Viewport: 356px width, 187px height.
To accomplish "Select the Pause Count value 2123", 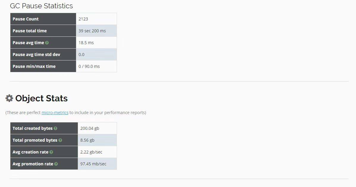I will 83,19.
